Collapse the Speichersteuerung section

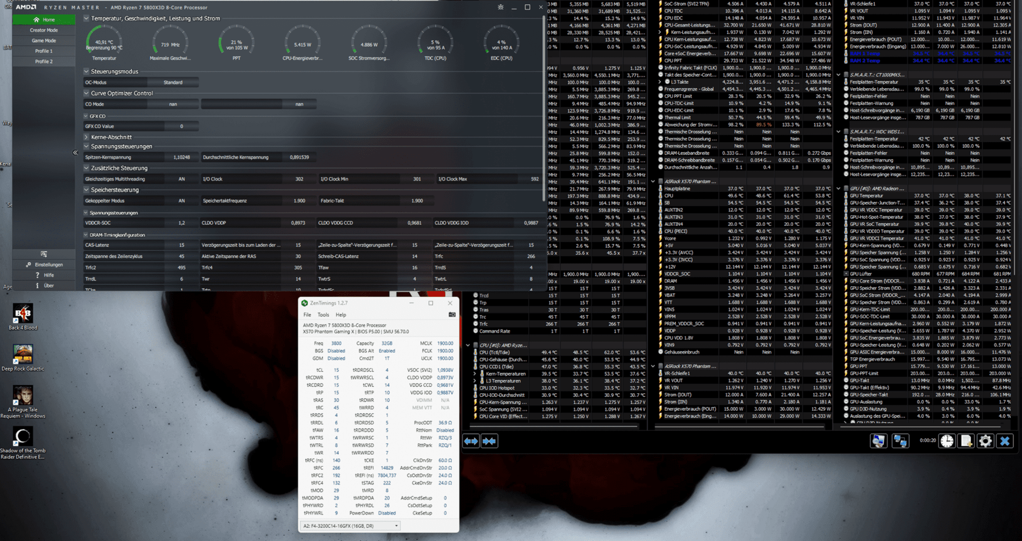click(x=86, y=190)
